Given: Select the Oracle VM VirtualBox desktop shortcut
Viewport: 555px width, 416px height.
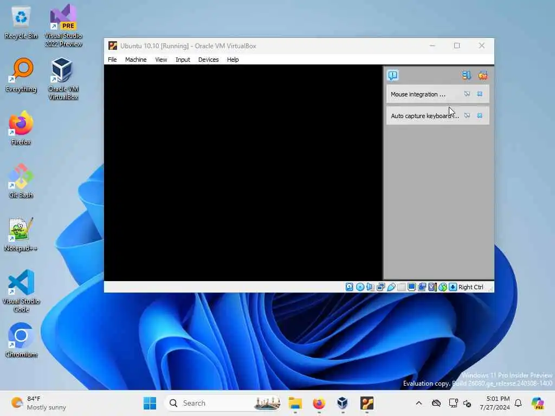Looking at the screenshot, I should click(x=63, y=79).
